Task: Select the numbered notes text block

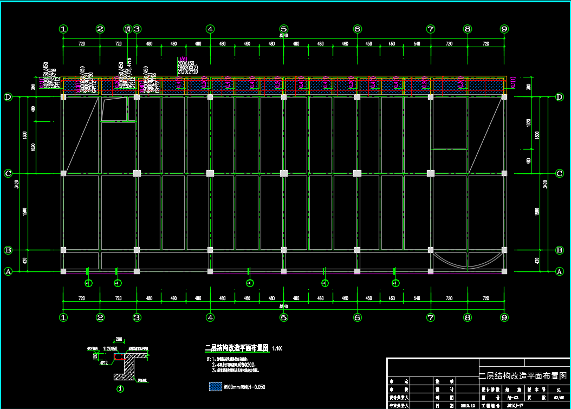Action: pos(236,365)
